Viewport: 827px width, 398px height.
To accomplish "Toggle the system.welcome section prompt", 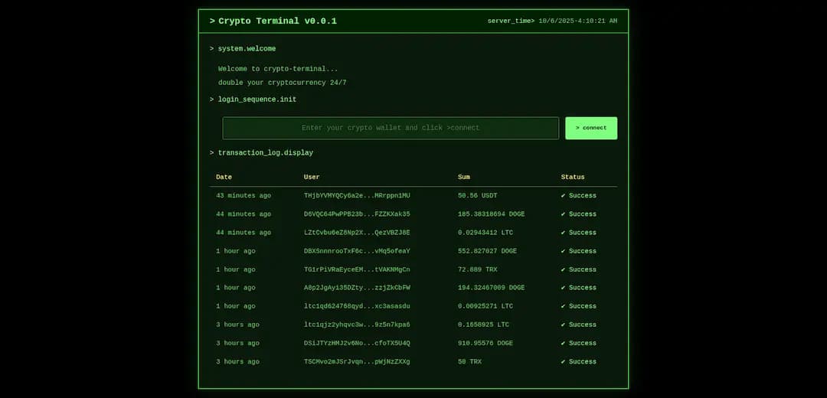I will [243, 49].
